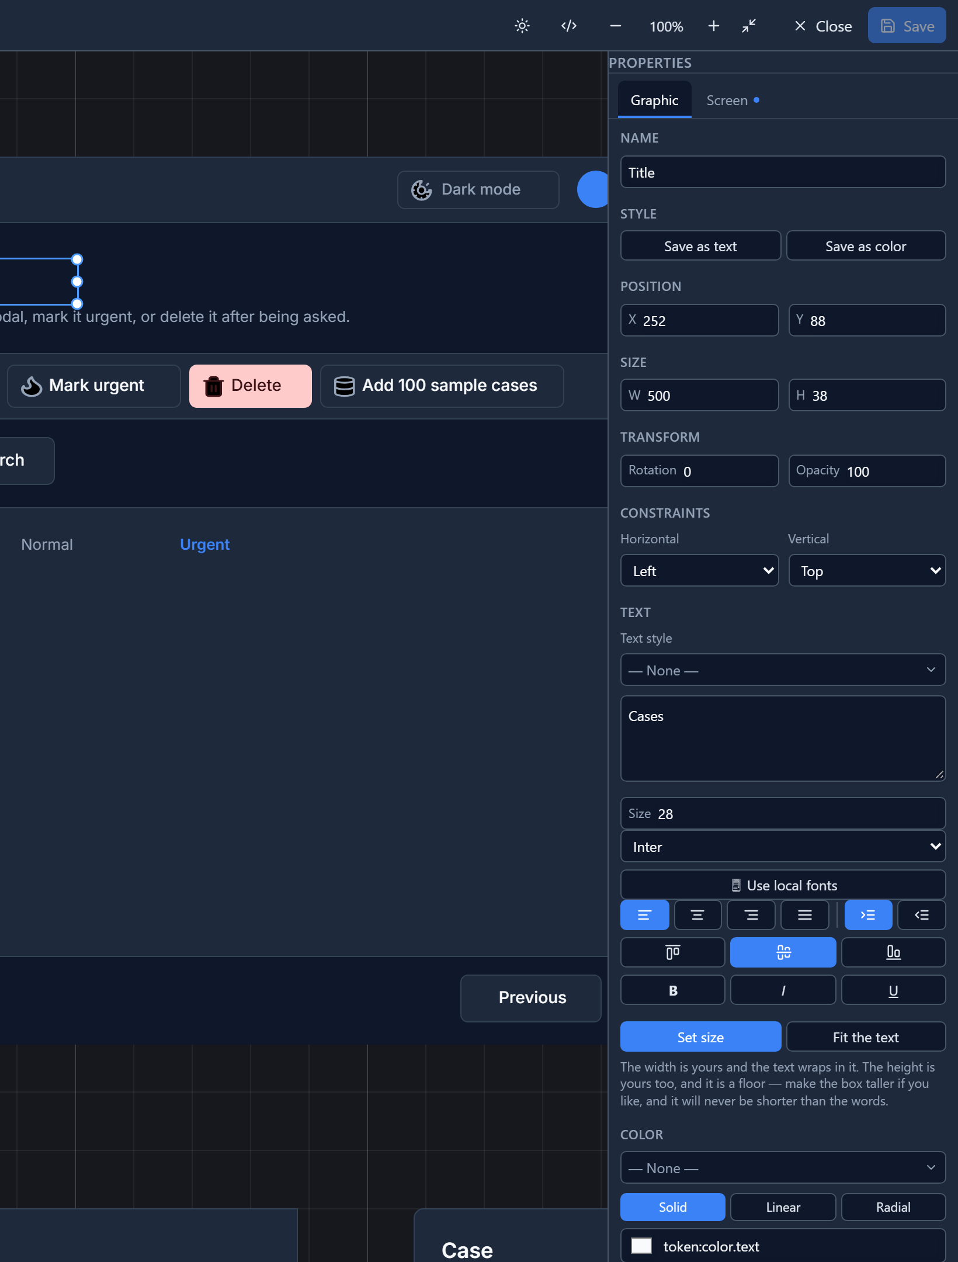
Task: Open the Vertical constraint dropdown
Action: pyautogui.click(x=867, y=571)
